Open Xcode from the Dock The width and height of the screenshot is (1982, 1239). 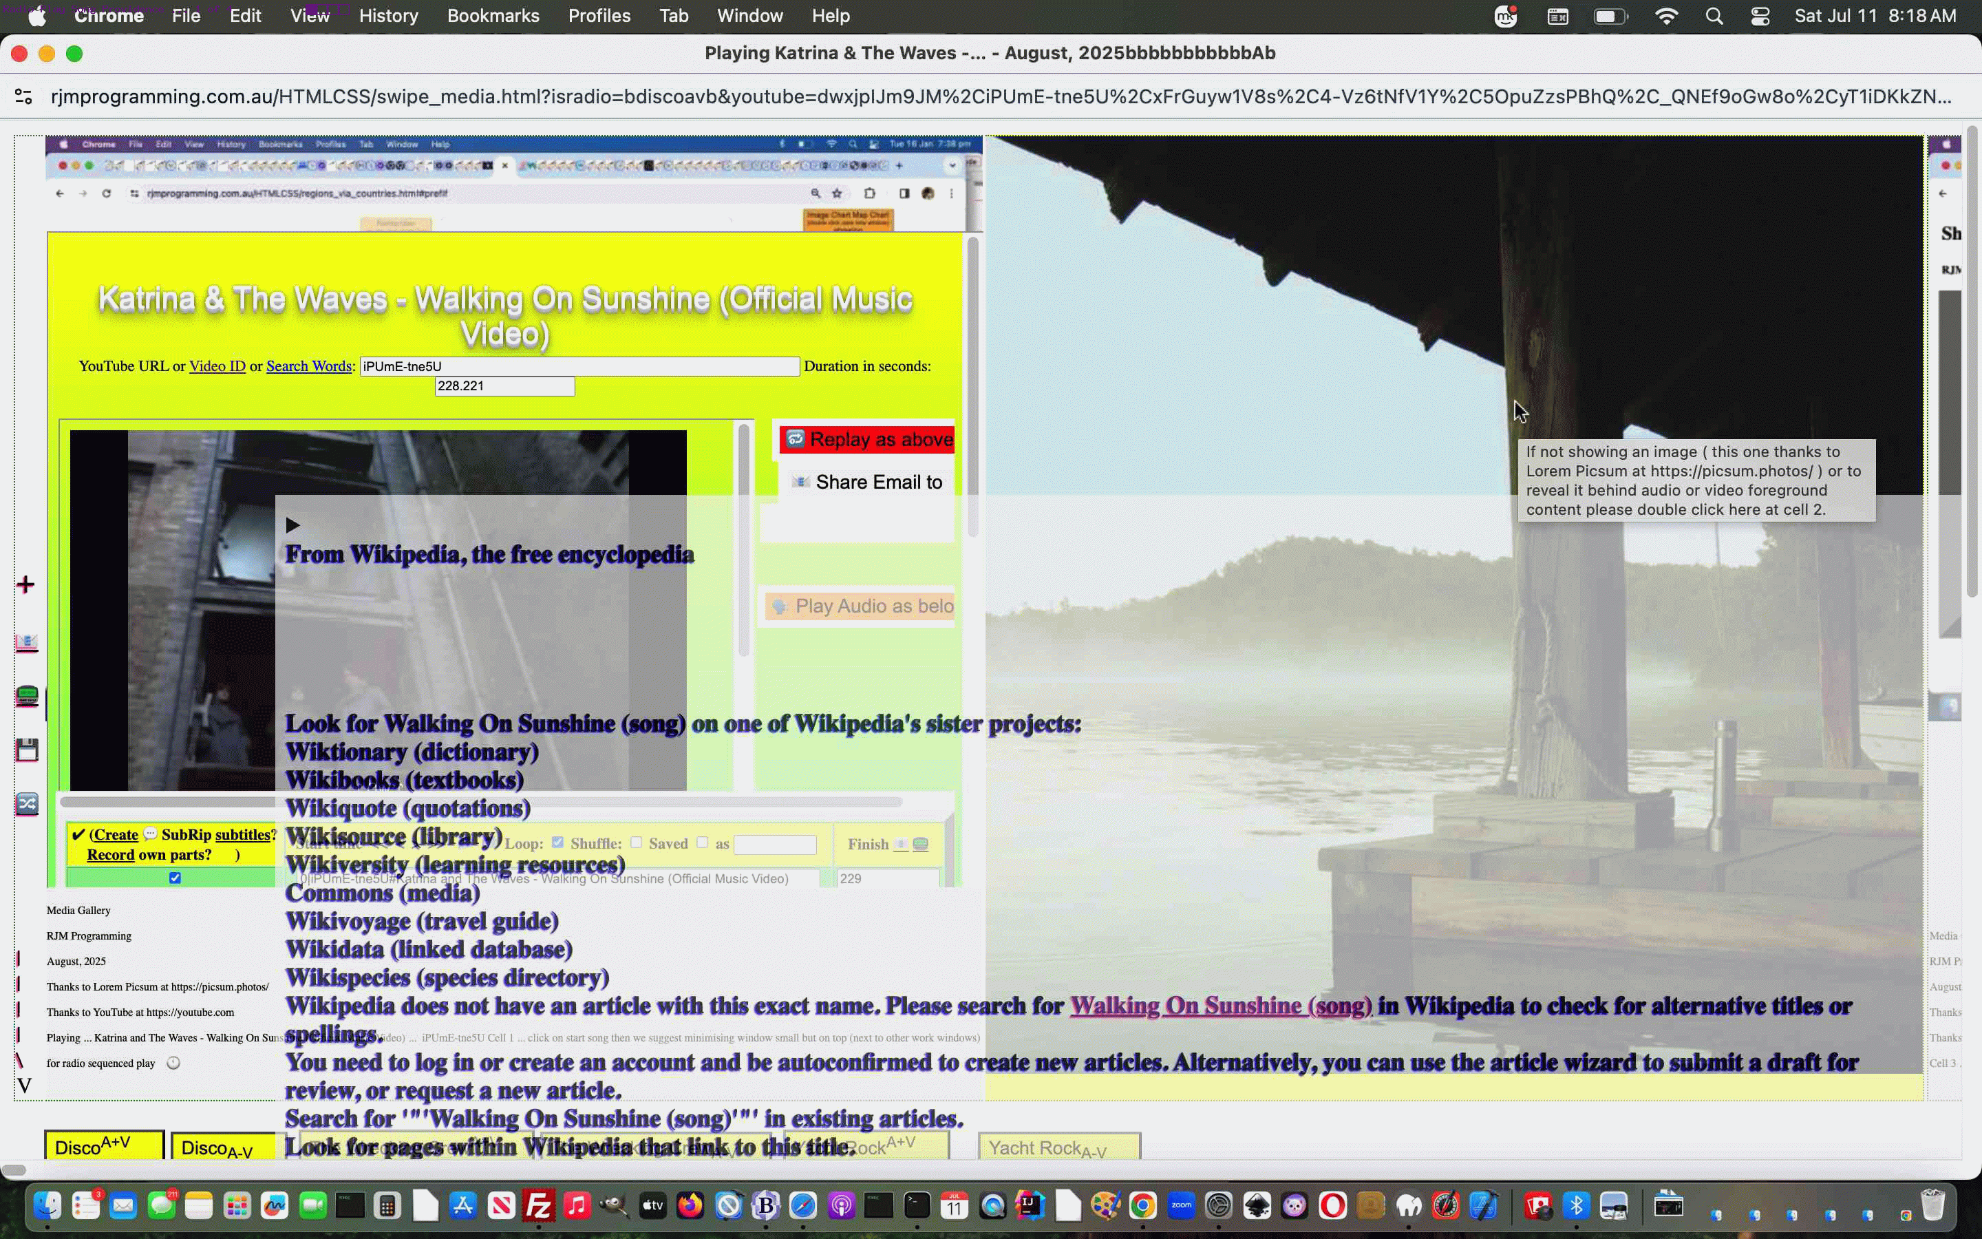pos(1484,1205)
